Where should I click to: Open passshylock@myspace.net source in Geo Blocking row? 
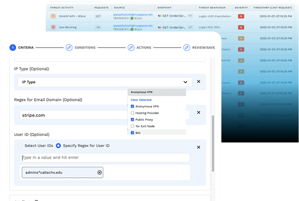tap(133, 25)
